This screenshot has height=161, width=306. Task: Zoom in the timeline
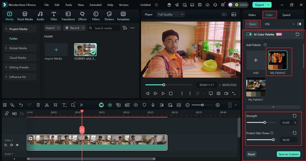pyautogui.click(x=218, y=105)
